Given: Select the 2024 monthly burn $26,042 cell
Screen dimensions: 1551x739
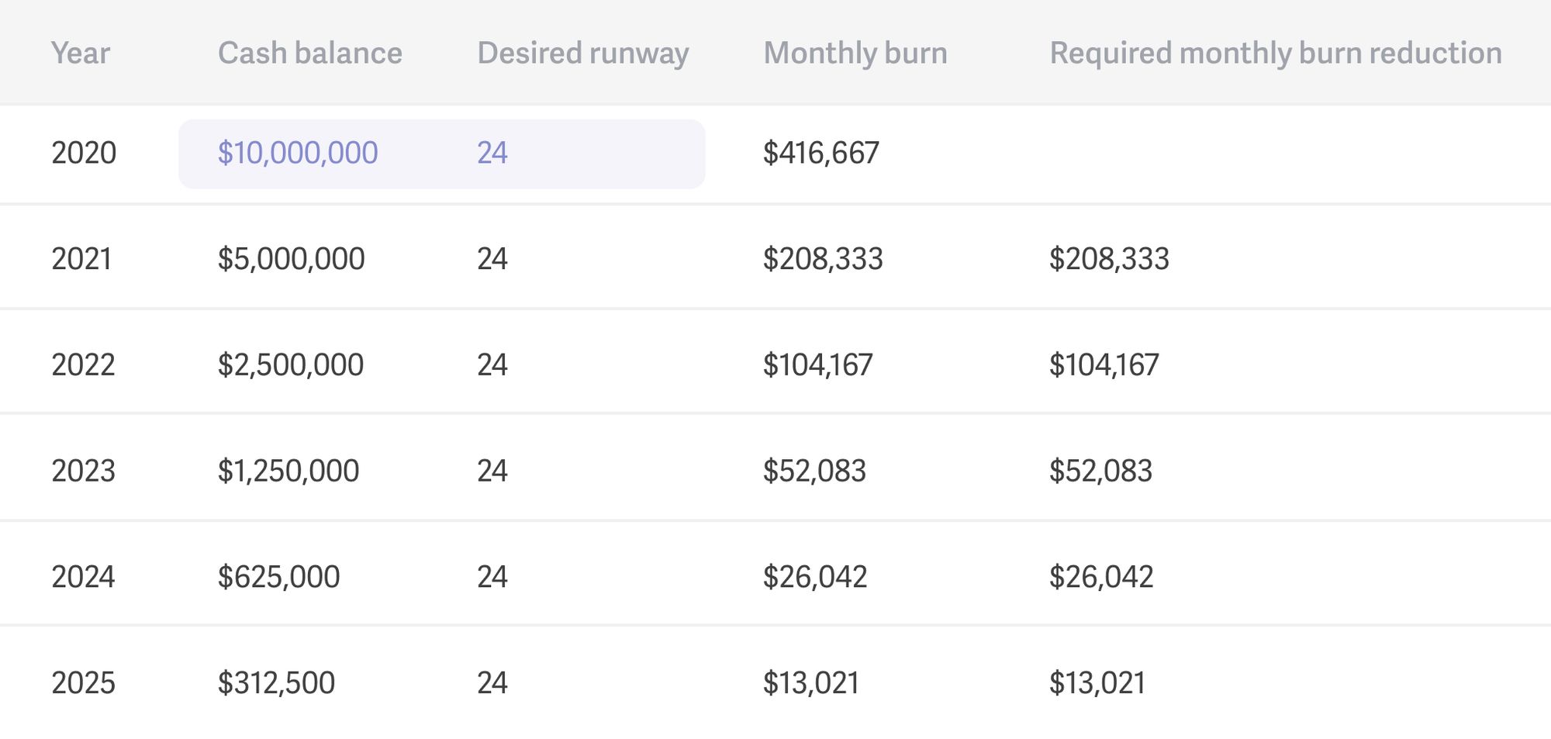Looking at the screenshot, I should (x=814, y=577).
